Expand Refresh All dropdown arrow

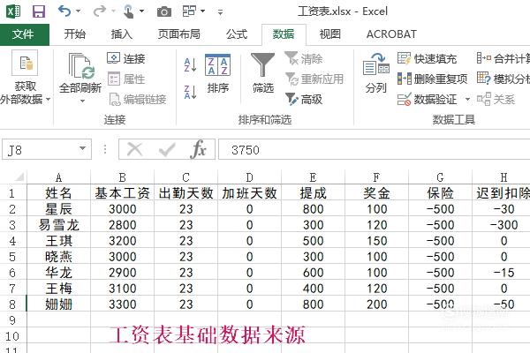pyautogui.click(x=82, y=101)
